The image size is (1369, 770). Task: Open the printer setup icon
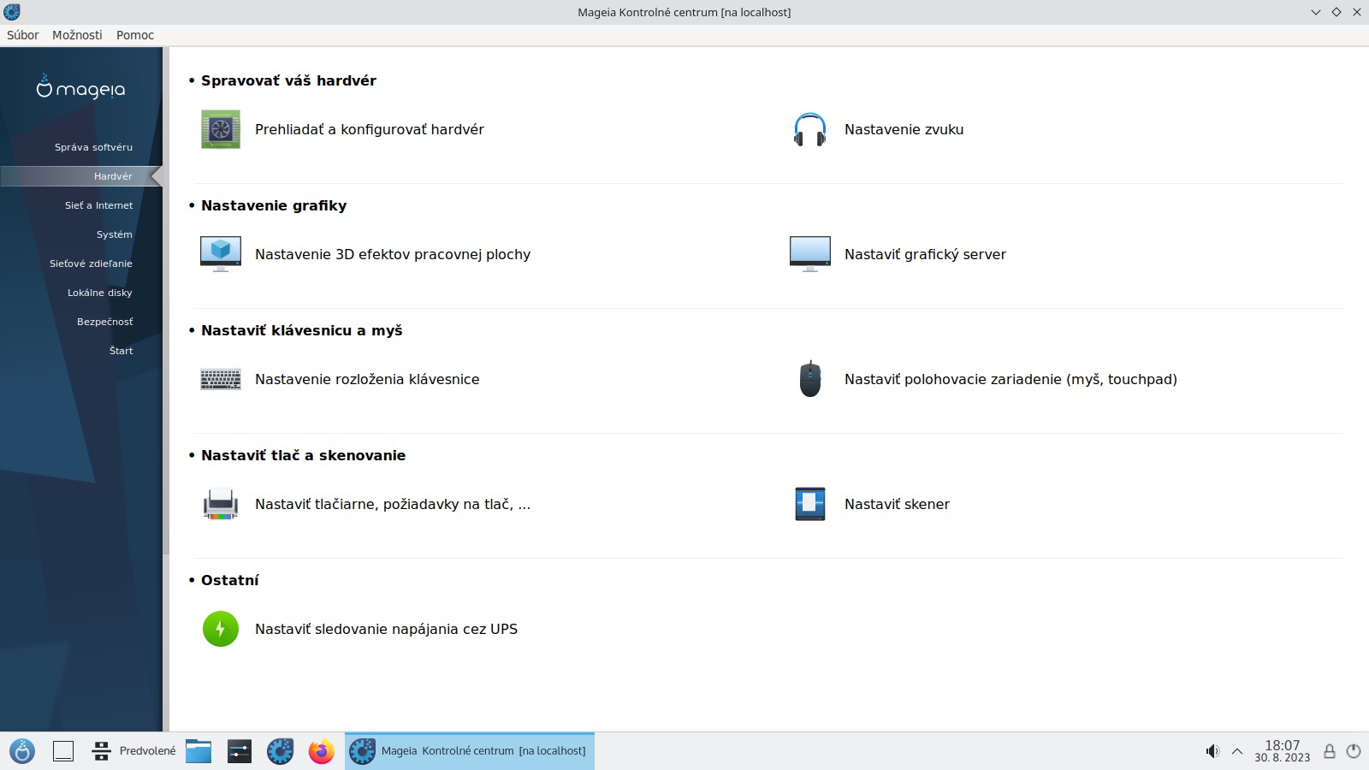[x=220, y=504]
